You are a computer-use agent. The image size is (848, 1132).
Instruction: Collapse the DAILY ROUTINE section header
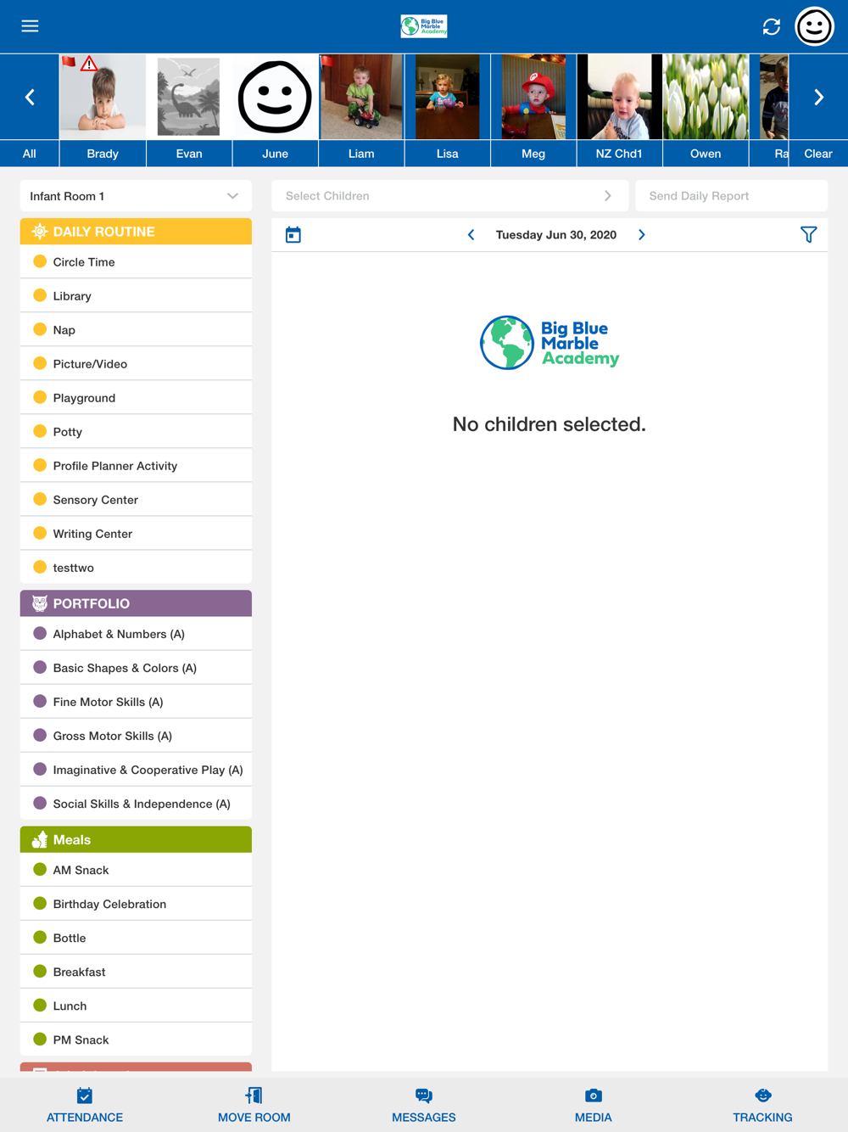136,232
